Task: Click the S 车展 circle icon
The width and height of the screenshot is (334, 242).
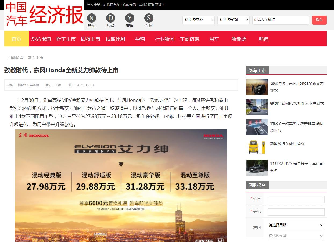Action: (149, 18)
